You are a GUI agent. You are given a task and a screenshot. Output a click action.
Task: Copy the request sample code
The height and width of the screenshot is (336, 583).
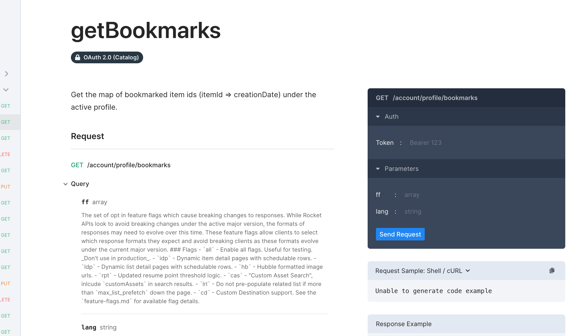(552, 271)
